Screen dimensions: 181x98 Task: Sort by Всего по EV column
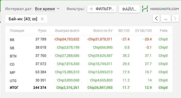pos(103,31)
